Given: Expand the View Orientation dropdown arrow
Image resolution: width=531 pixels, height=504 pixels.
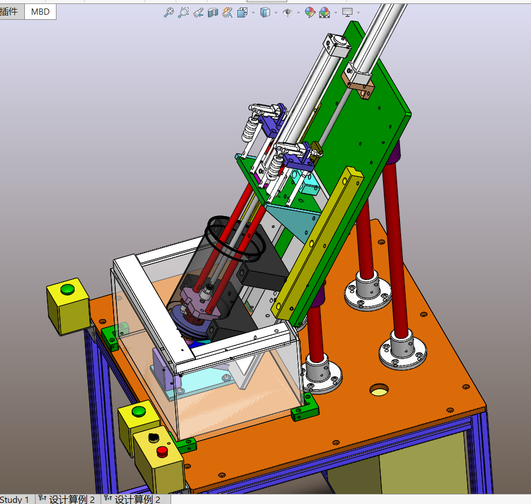Looking at the screenshot, I should click(x=253, y=13).
